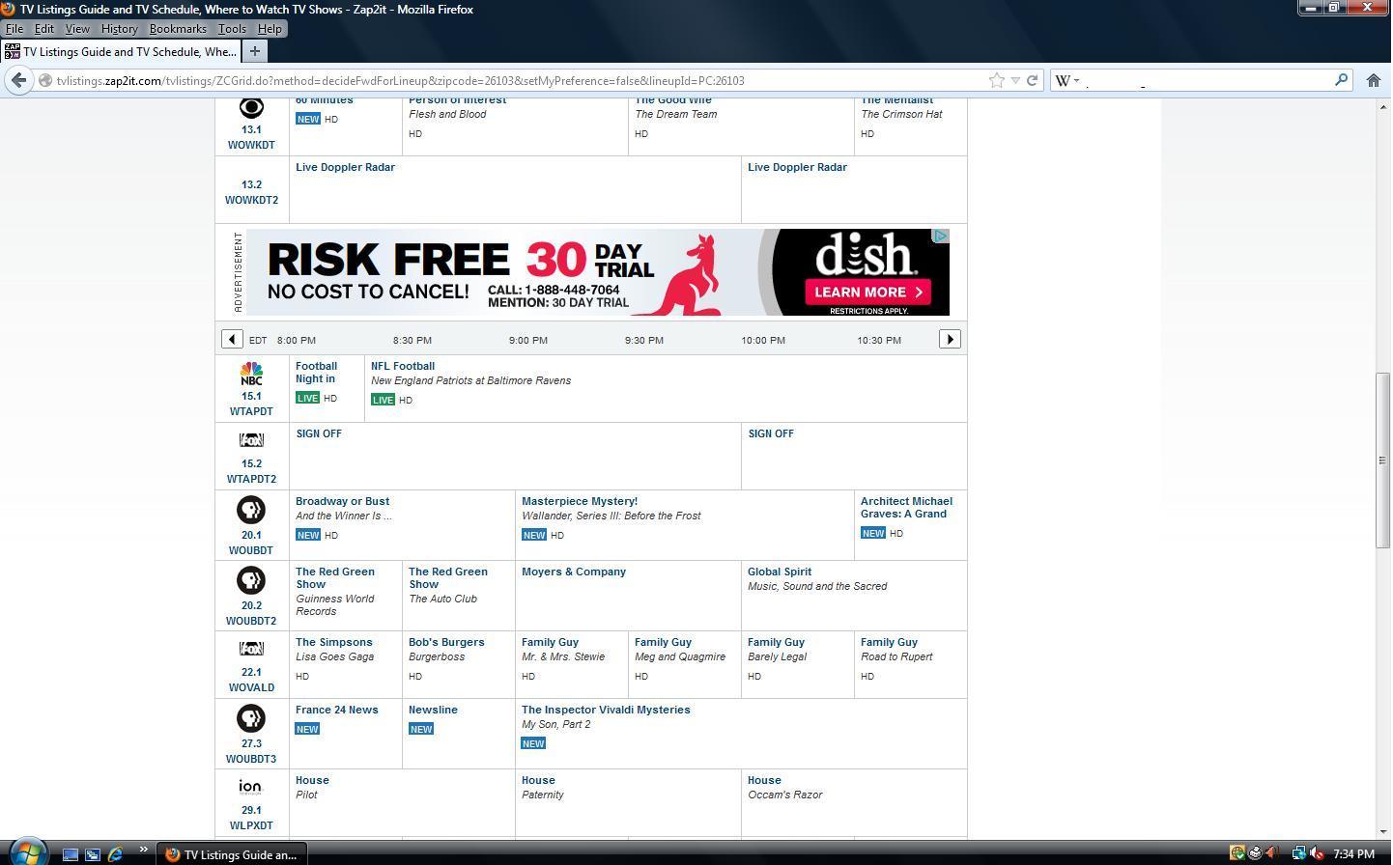1393x865 pixels.
Task: Click the Show Desktop quick launch icon
Action: click(70, 853)
